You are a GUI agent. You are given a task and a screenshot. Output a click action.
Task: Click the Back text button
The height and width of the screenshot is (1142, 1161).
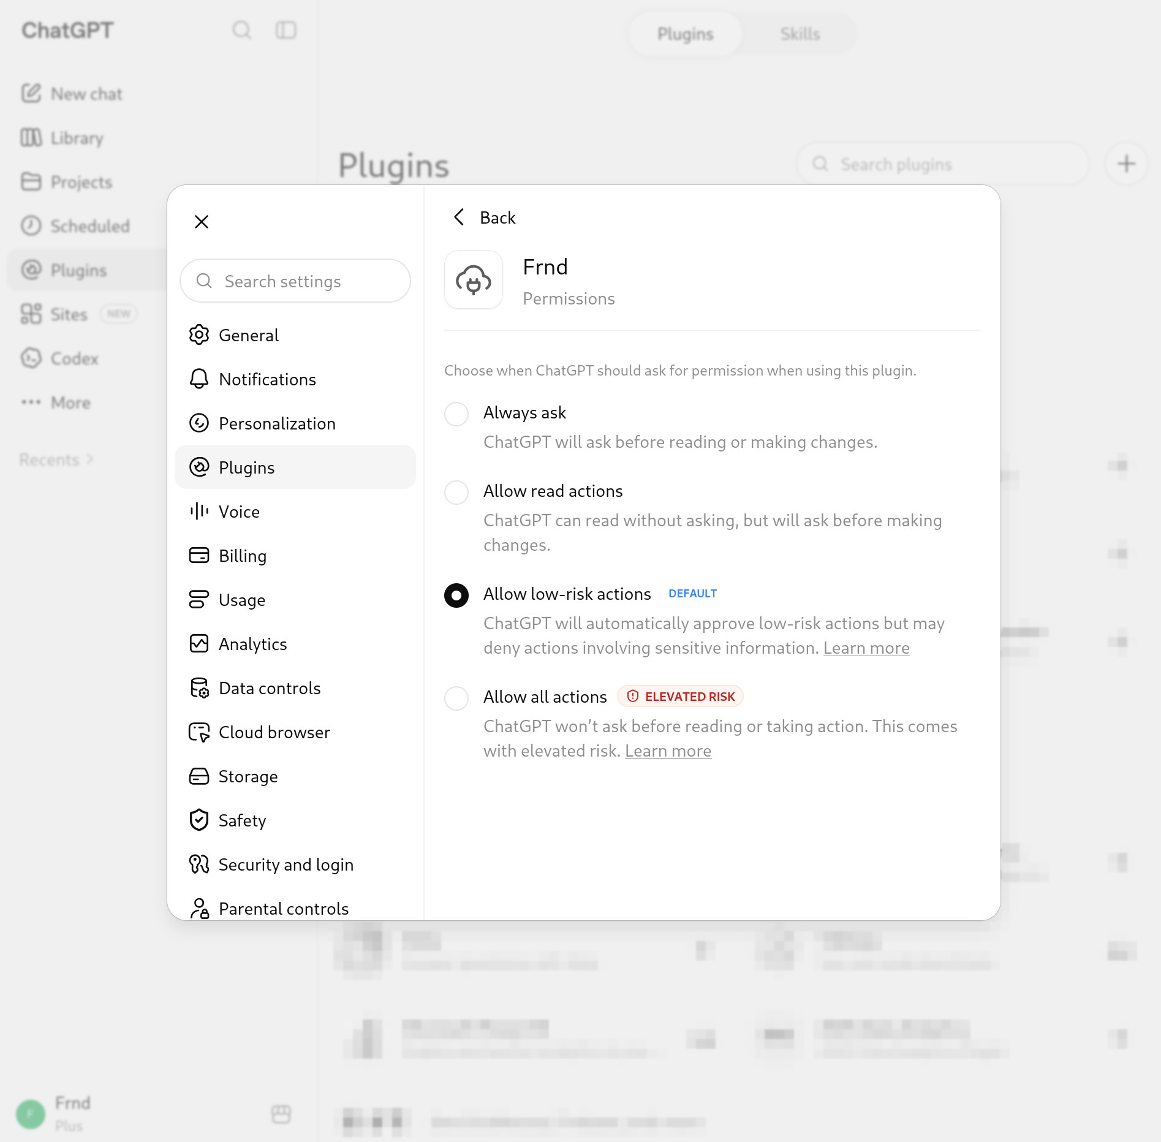coord(497,218)
